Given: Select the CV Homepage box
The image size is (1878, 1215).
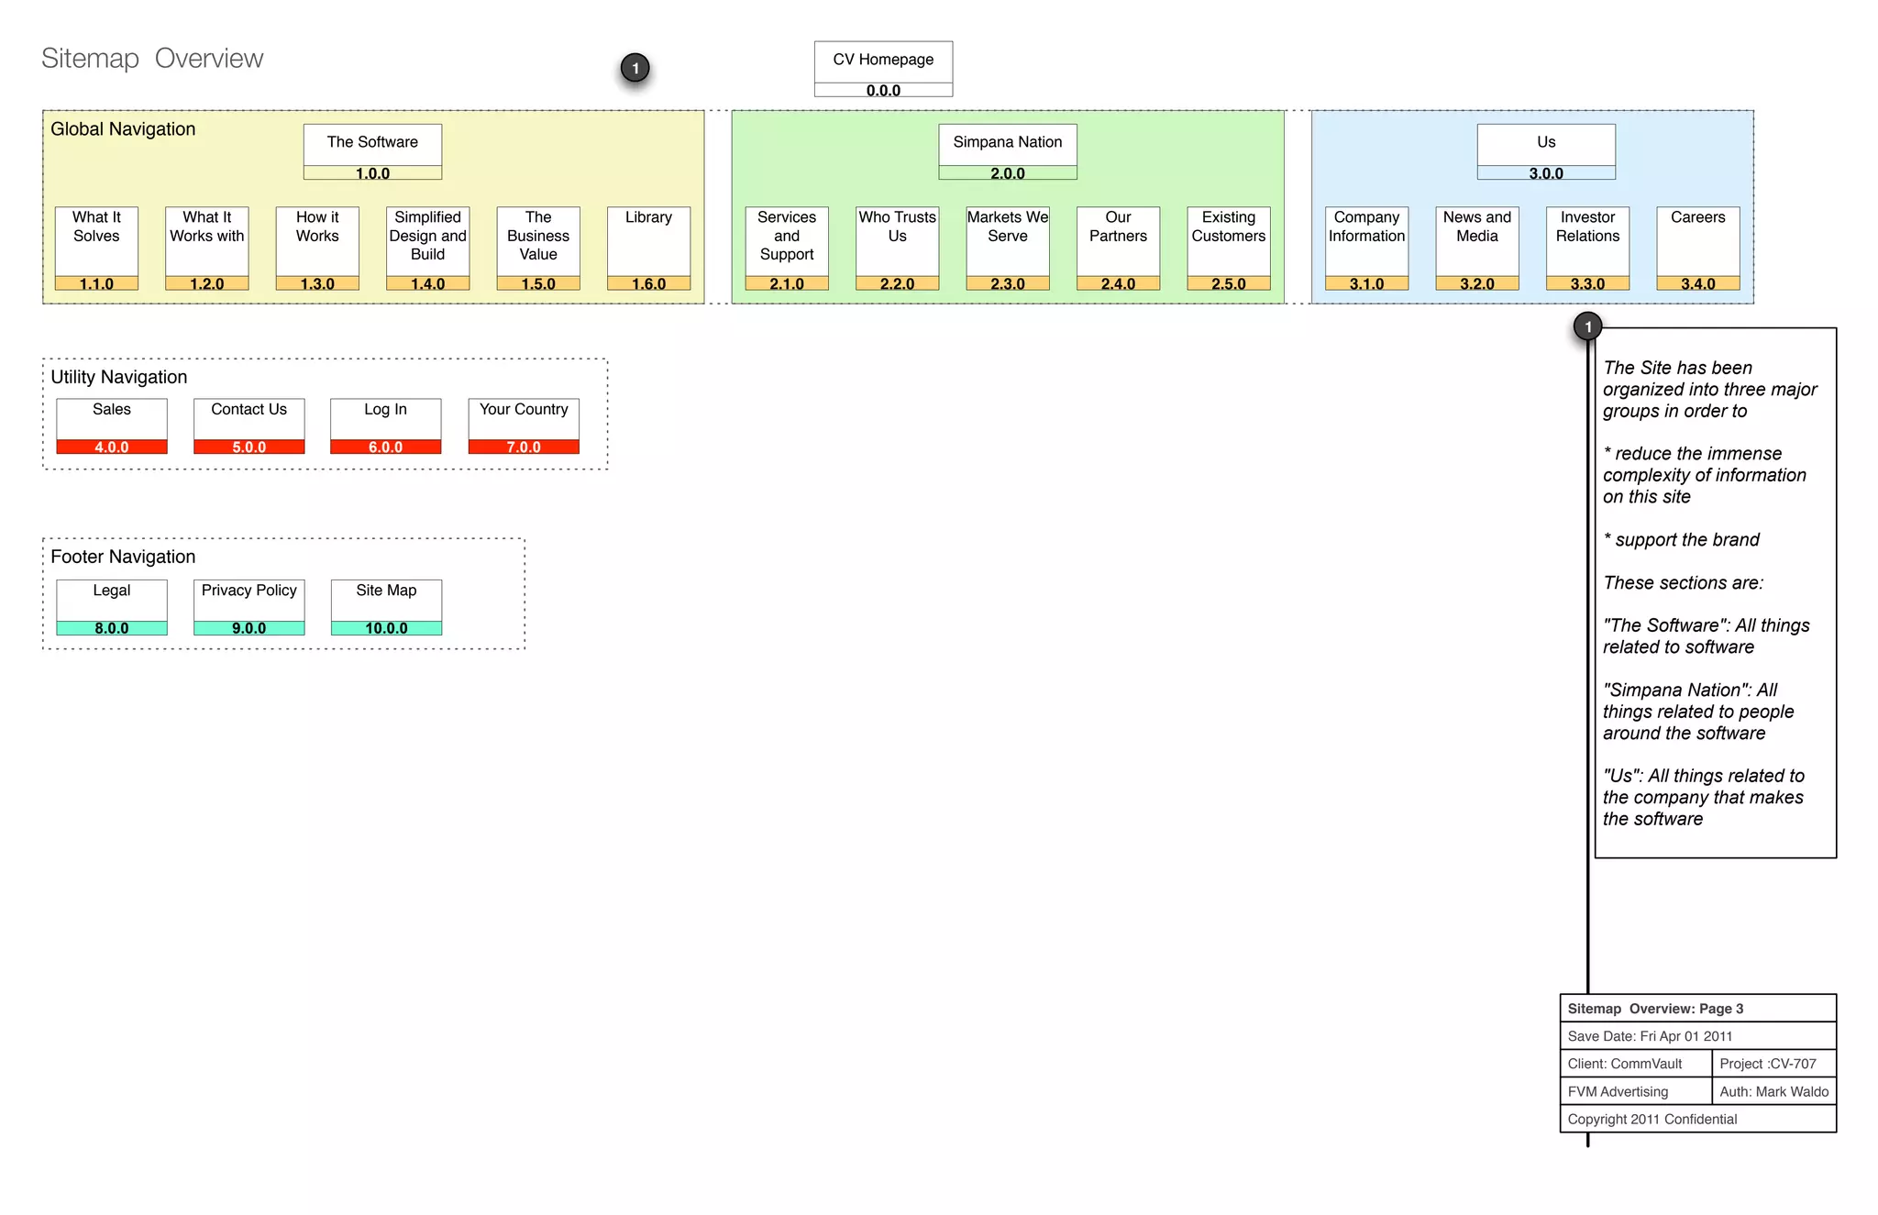Looking at the screenshot, I should pyautogui.click(x=883, y=69).
